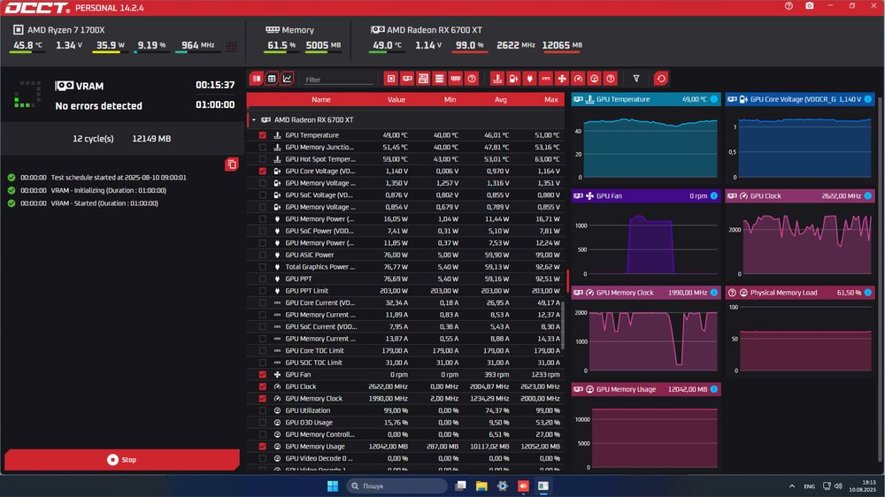Open info for GPU Temperature graph
This screenshot has height=497, width=885.
coord(714,99)
